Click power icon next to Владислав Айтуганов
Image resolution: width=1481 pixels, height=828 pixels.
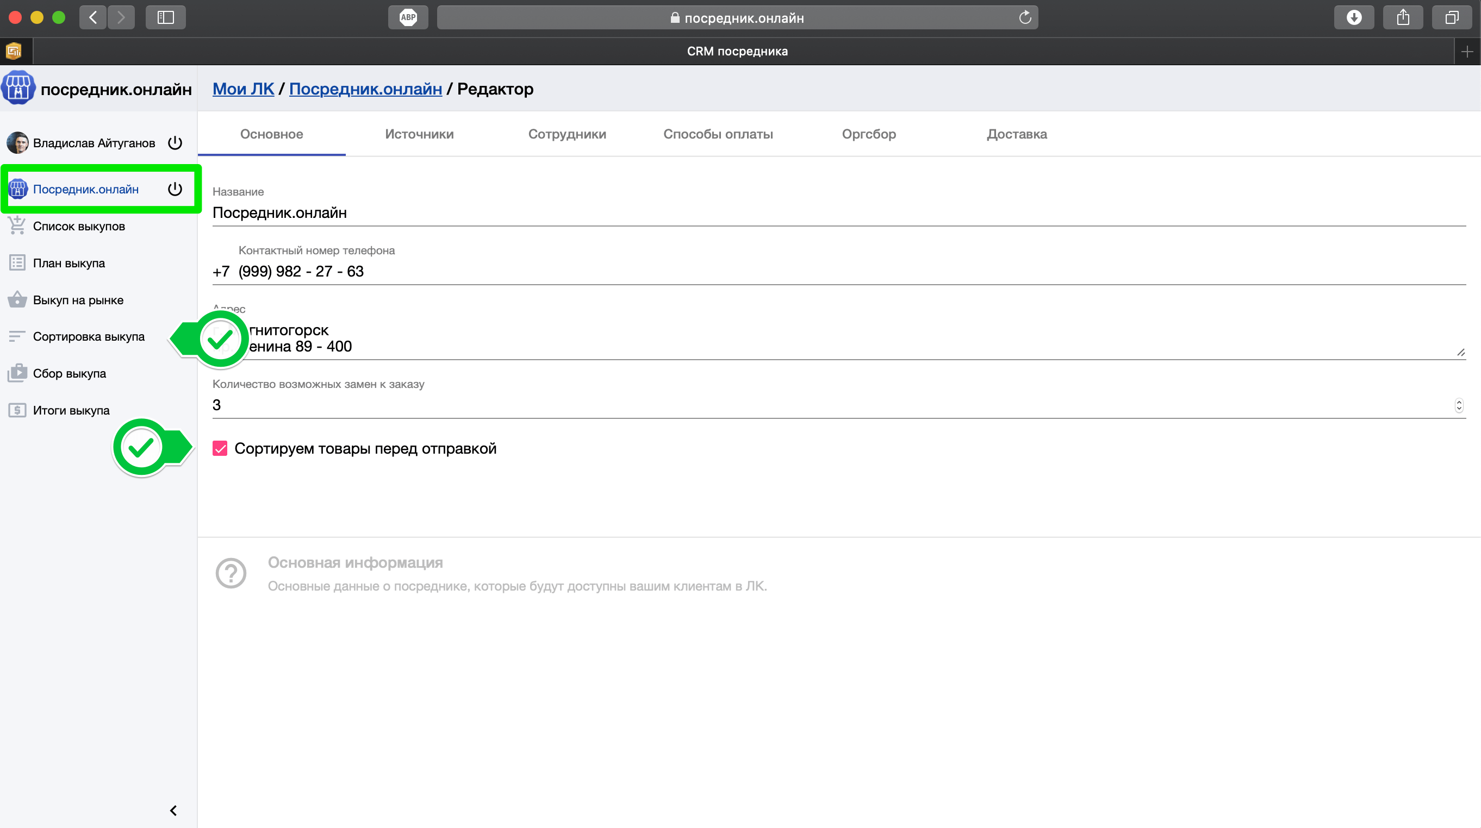[x=175, y=142]
